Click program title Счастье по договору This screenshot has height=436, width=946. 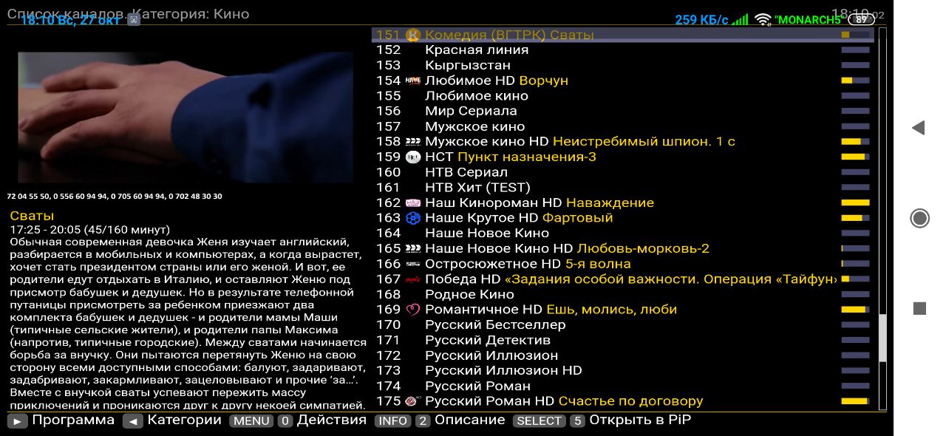630,401
